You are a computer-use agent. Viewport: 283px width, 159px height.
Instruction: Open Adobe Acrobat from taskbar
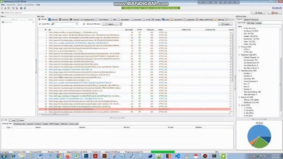click(x=96, y=156)
